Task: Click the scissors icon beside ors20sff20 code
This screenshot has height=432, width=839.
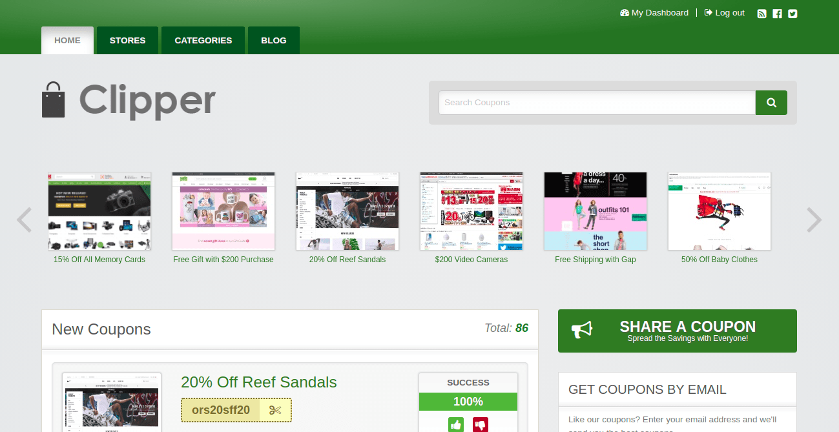Action: (276, 410)
